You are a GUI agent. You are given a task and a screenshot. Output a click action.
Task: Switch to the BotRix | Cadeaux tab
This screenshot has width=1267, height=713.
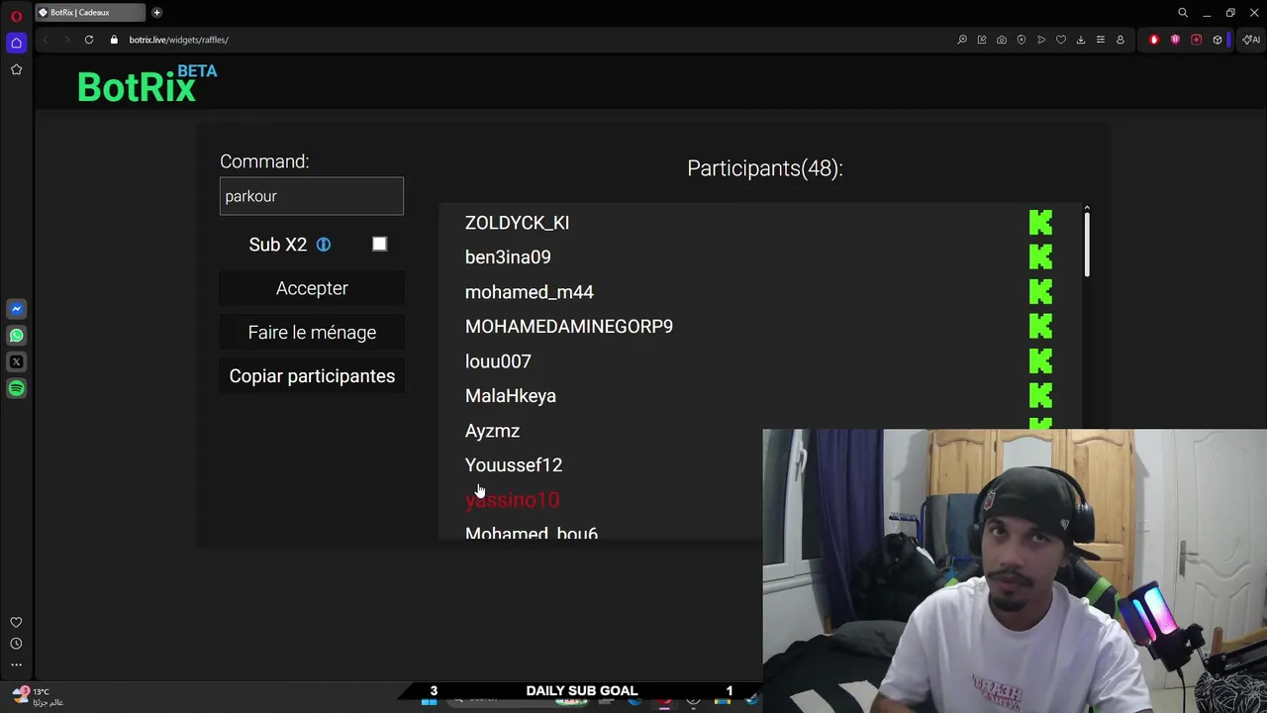(88, 13)
